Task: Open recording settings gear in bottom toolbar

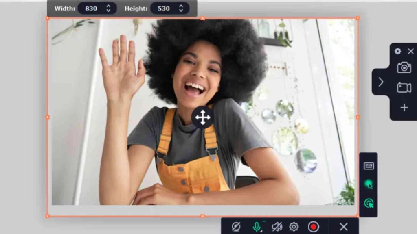Action: (x=294, y=227)
